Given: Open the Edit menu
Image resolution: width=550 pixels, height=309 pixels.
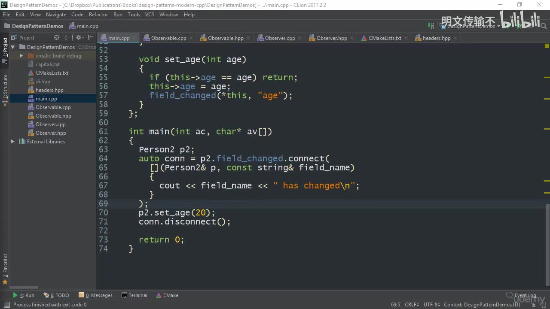Looking at the screenshot, I should (x=20, y=15).
